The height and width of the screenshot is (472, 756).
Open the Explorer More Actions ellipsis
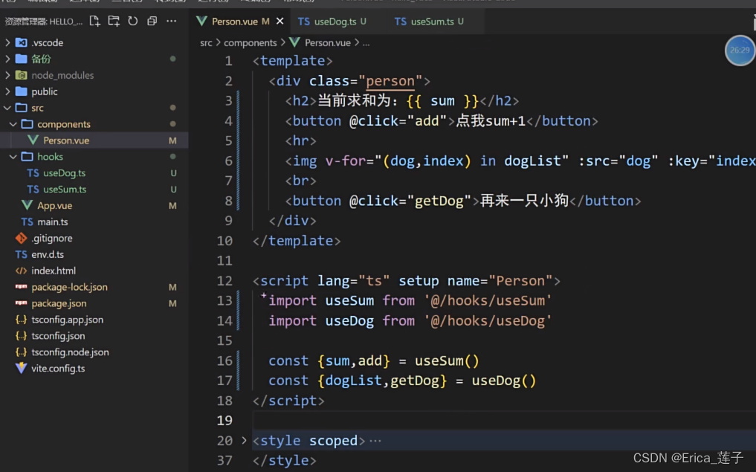click(171, 23)
